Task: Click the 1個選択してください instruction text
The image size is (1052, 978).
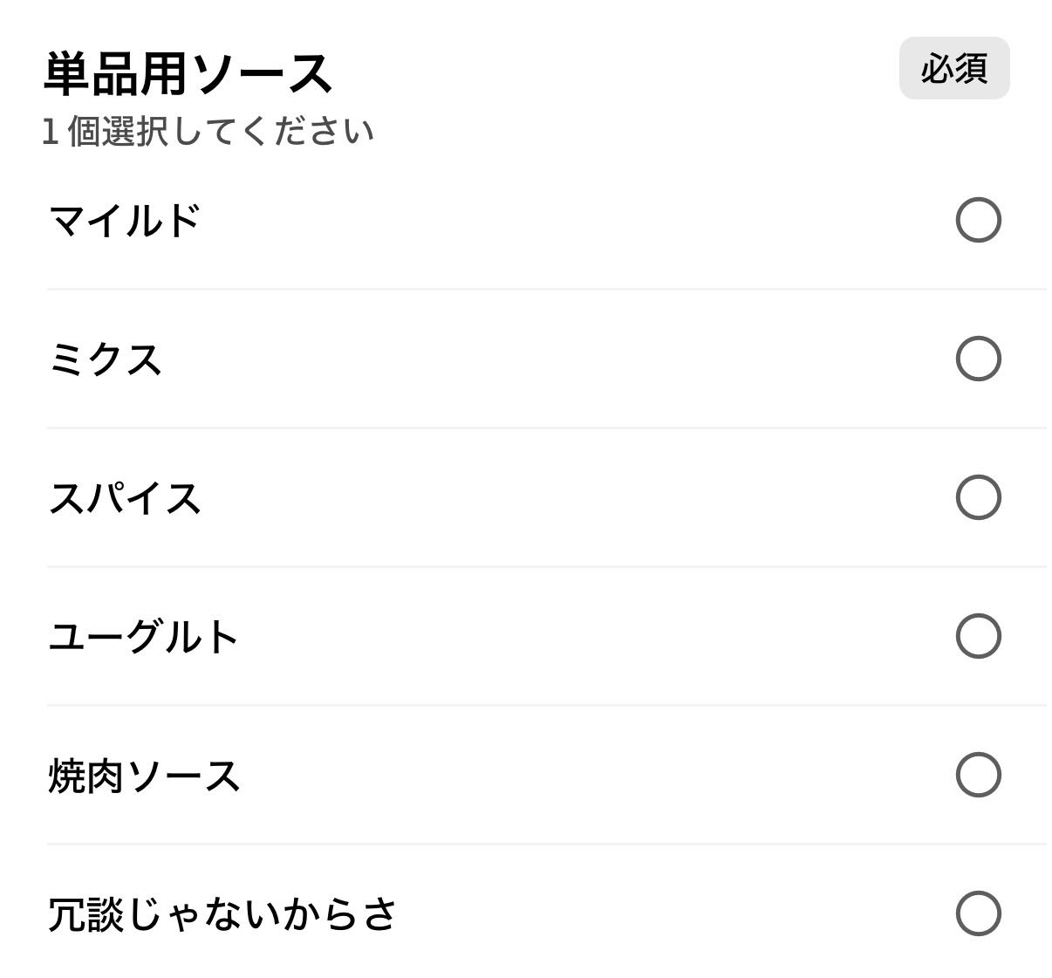Action: tap(208, 132)
